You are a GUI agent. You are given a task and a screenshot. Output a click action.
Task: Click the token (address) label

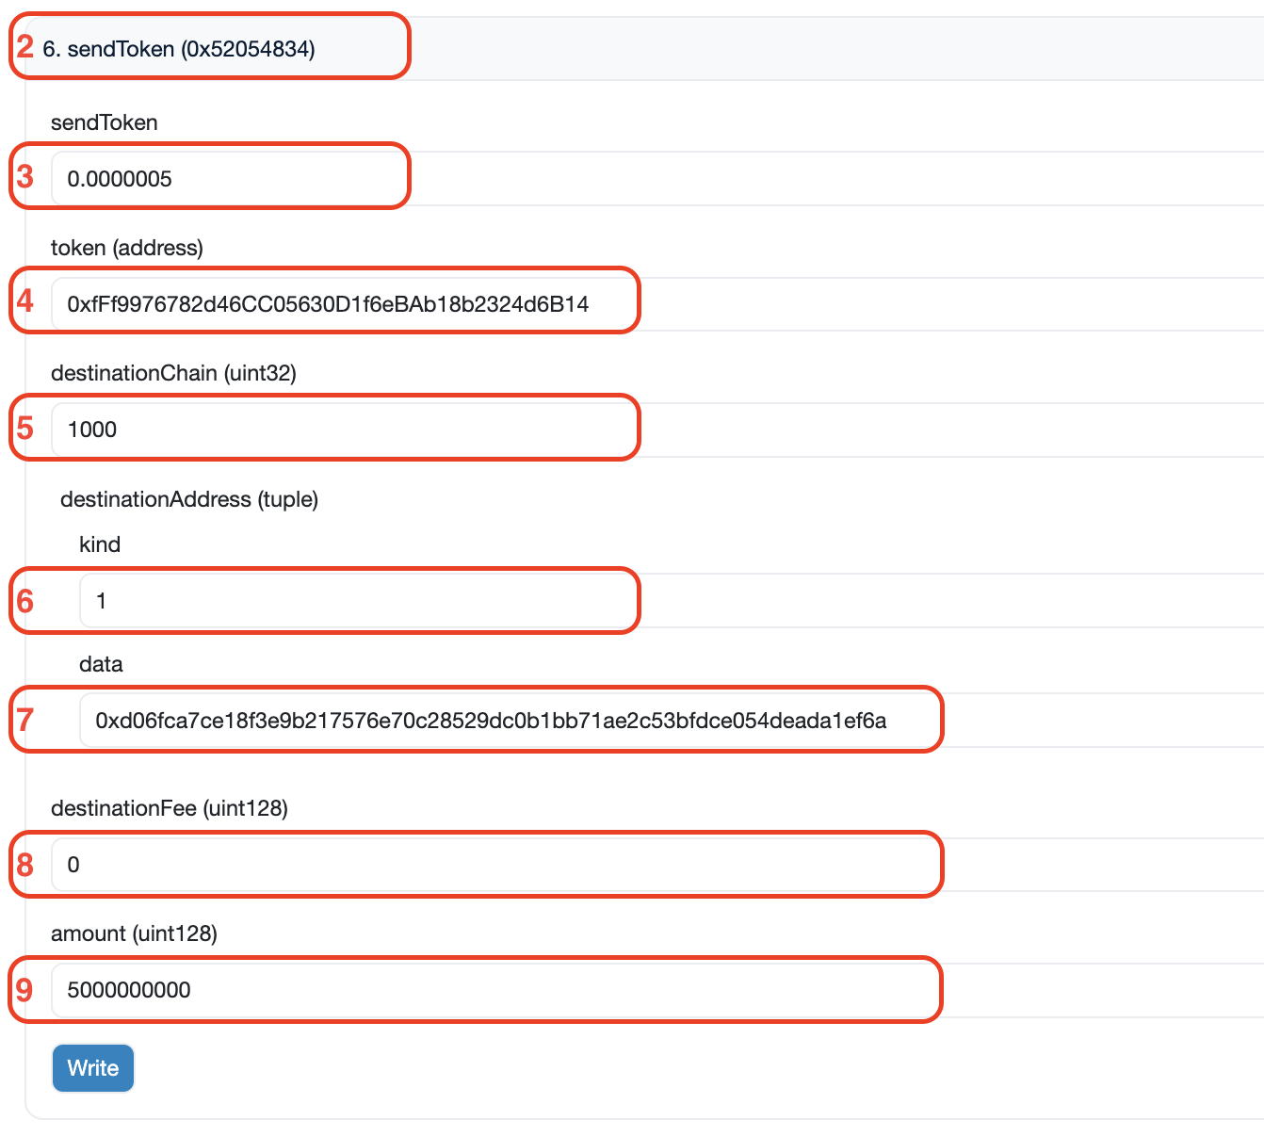(x=126, y=248)
